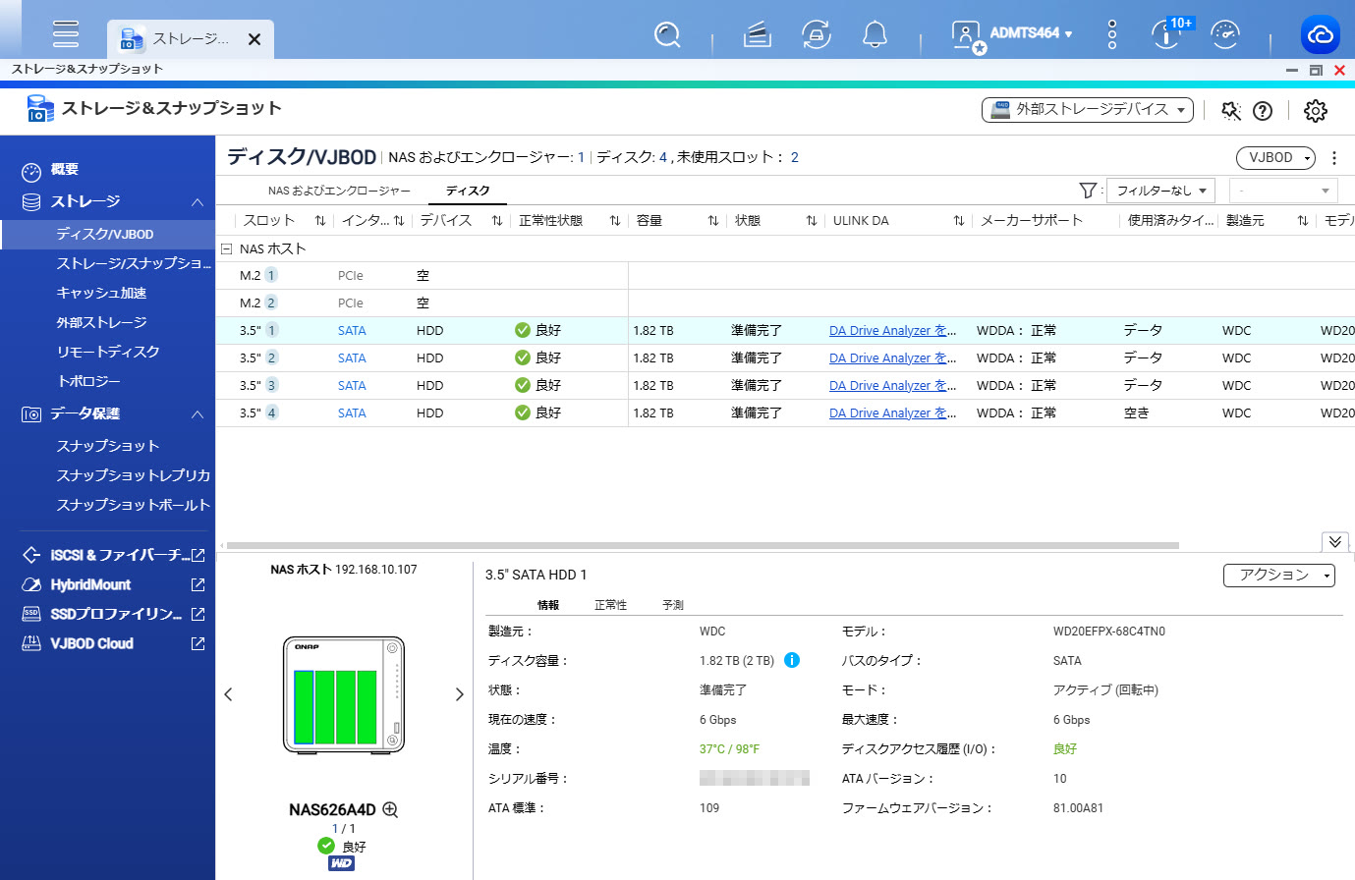This screenshot has width=1355, height=880.
Task: Open DA Drive Analyzer link for slot 4
Action: point(892,412)
